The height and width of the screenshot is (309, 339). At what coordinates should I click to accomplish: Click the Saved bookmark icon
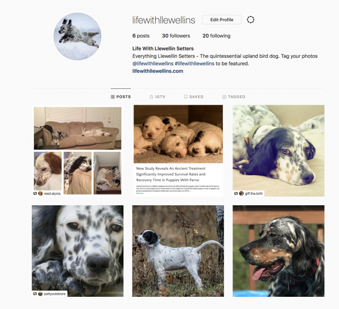point(186,97)
